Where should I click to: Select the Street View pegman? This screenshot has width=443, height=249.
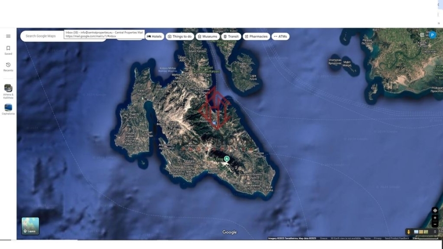(409, 232)
